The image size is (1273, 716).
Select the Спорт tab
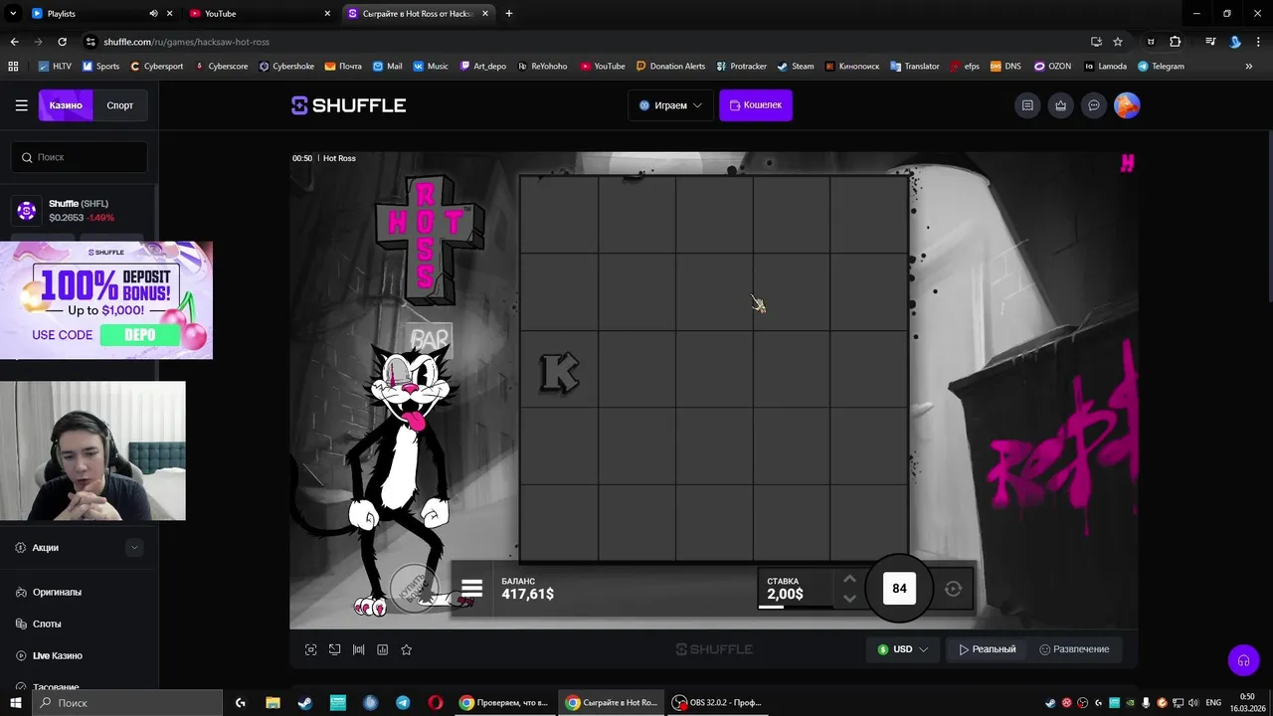[120, 105]
